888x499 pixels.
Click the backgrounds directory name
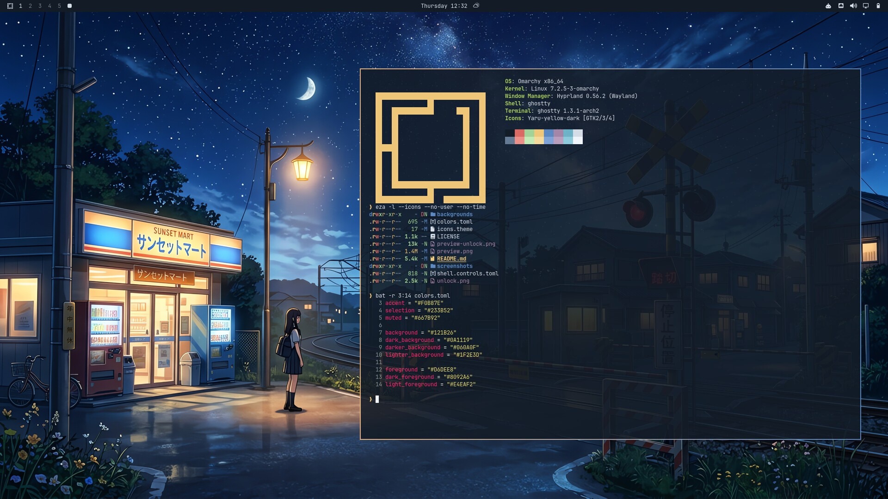pyautogui.click(x=455, y=214)
